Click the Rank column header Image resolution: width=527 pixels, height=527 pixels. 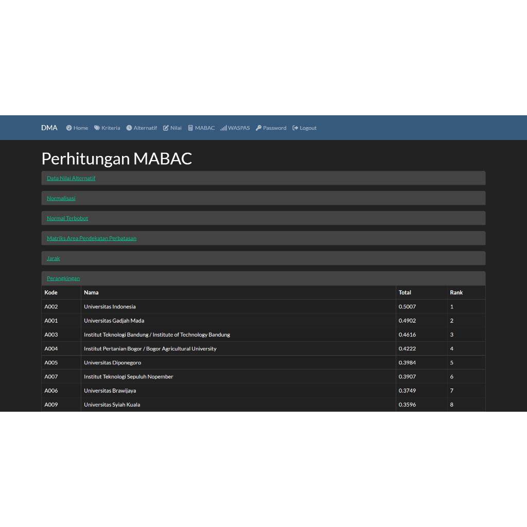[466, 292]
